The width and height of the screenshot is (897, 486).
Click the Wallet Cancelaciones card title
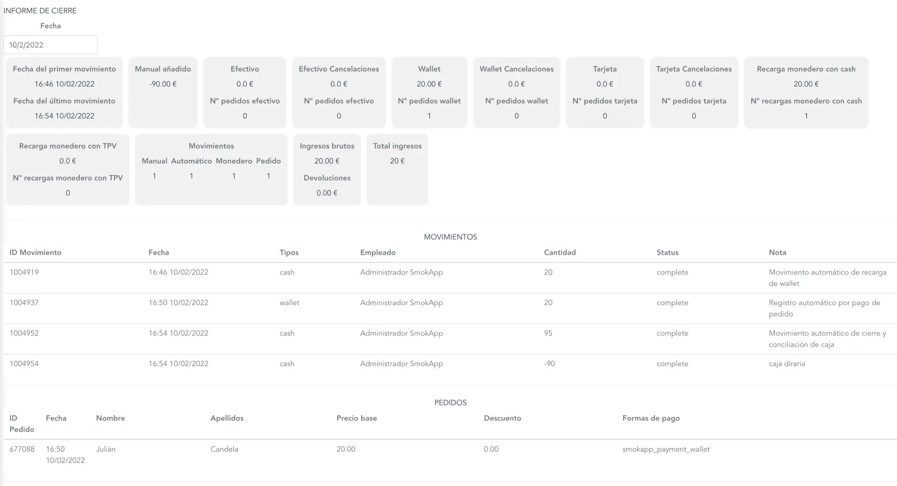click(x=516, y=69)
